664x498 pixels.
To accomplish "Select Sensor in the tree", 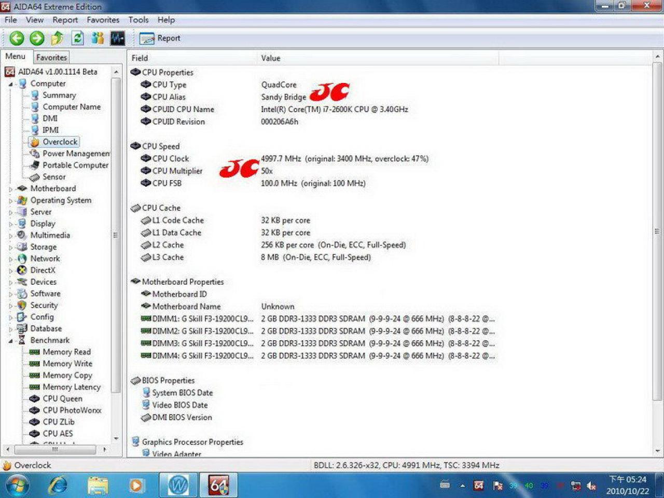I will [x=54, y=176].
